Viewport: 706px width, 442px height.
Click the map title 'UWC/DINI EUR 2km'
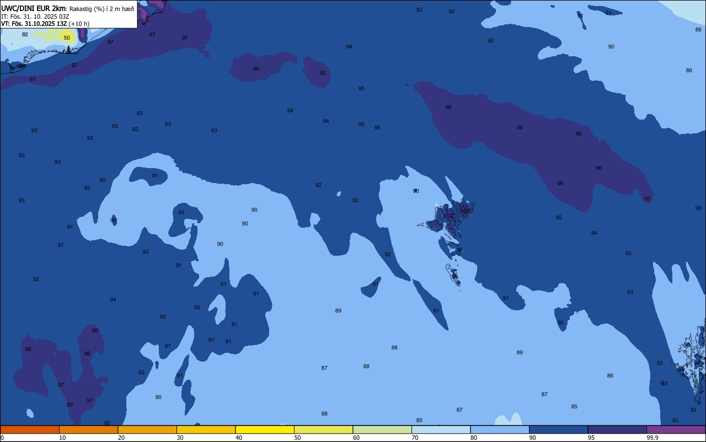tap(34, 8)
